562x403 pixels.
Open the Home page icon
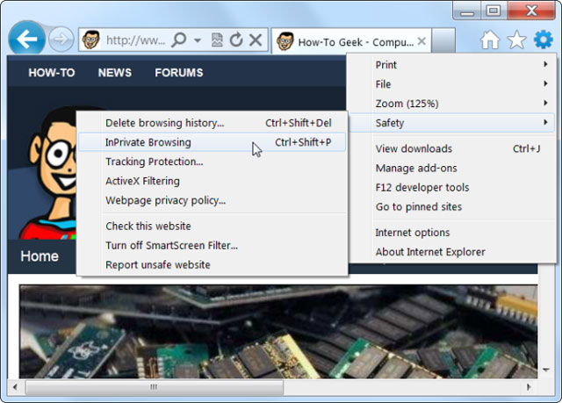pyautogui.click(x=490, y=40)
